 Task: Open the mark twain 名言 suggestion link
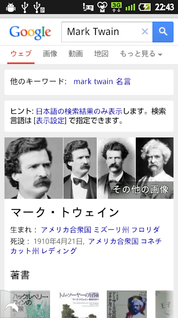tap(102, 81)
